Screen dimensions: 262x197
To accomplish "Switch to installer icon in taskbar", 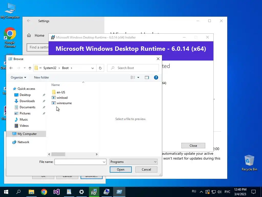I will (94, 192).
